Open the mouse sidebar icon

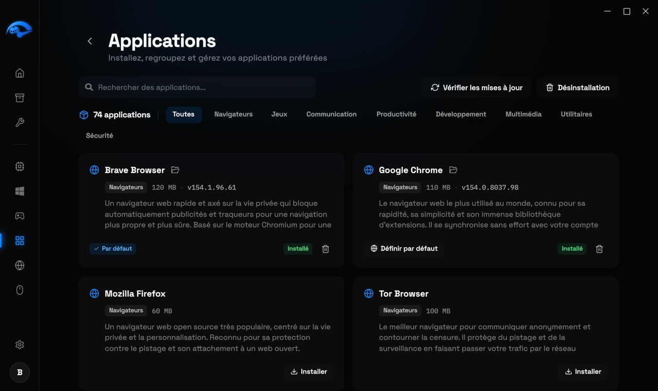tap(20, 290)
